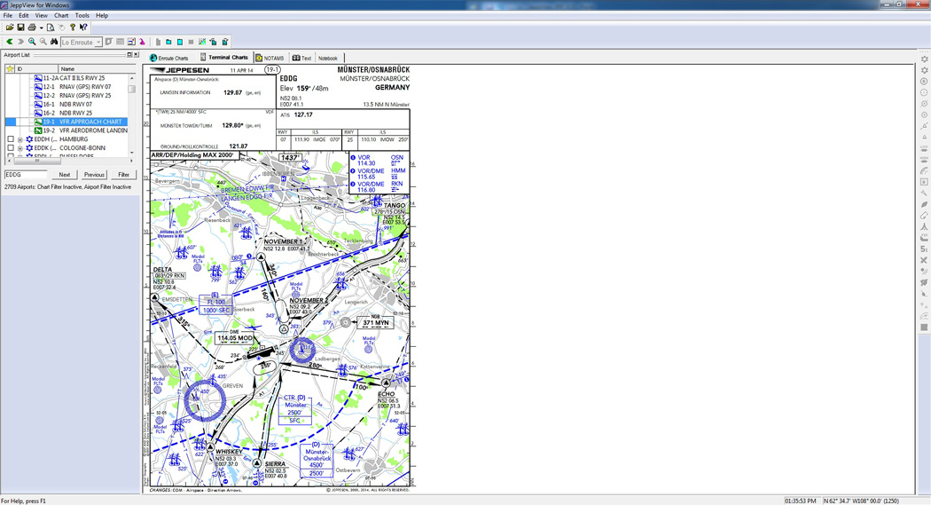The image size is (931, 505).
Task: Open the Edit menu
Action: click(x=24, y=15)
